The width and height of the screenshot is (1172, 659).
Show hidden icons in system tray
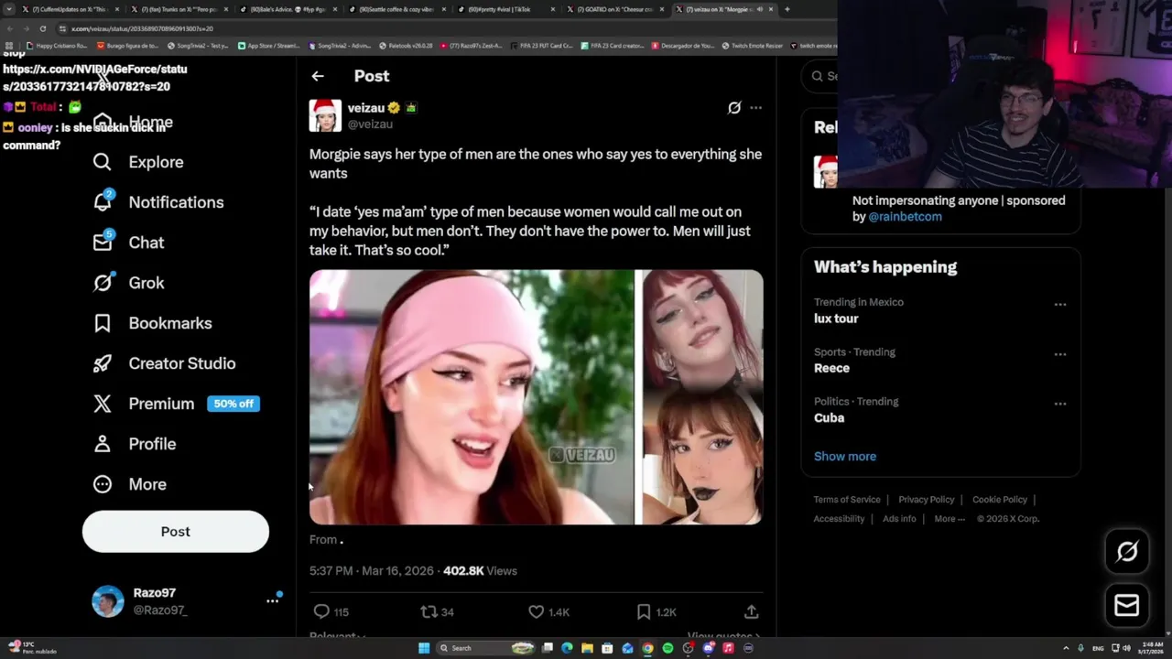point(1066,648)
